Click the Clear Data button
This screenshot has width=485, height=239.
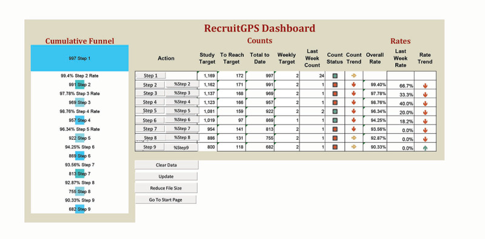(x=166, y=165)
